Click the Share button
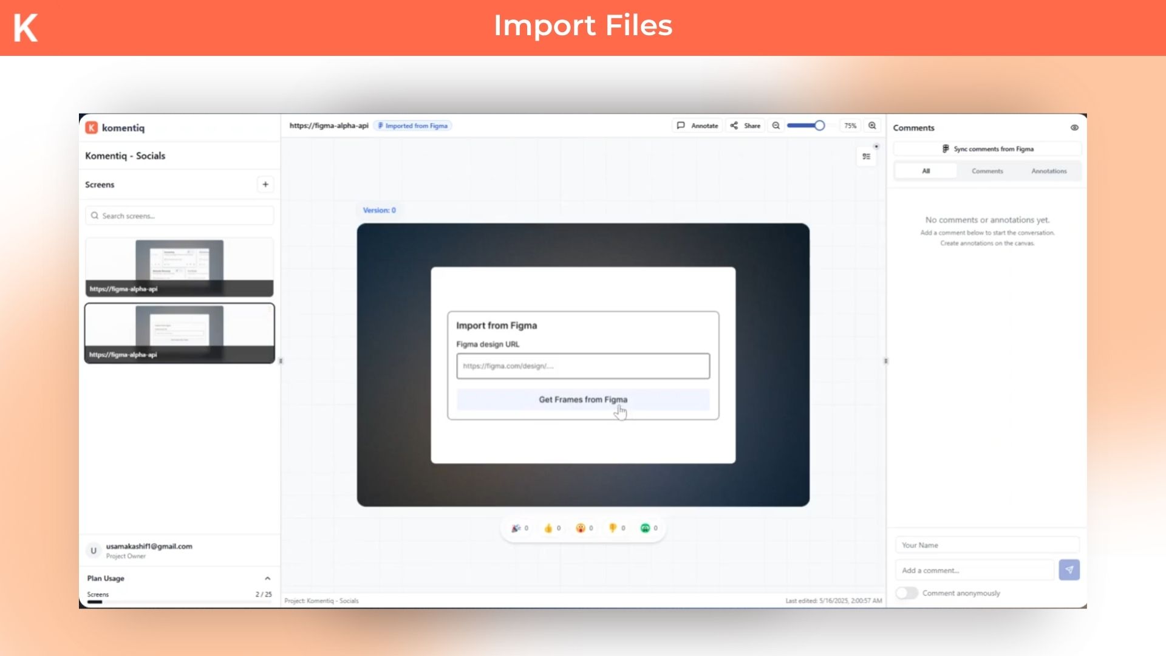 pyautogui.click(x=745, y=126)
